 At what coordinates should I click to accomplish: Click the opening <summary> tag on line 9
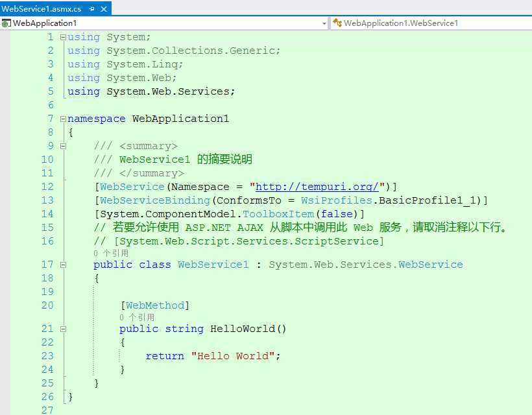pyautogui.click(x=149, y=146)
